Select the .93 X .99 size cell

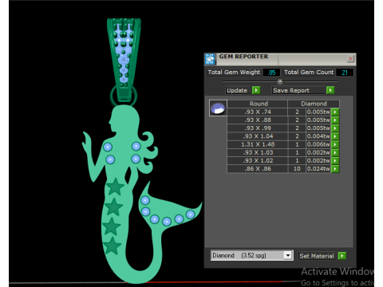[x=257, y=128]
